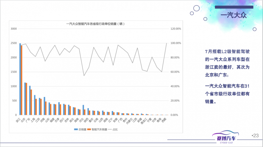Click the 2000 left axis value
Image resolution: width=263 pixels, height=147 pixels.
pos(14,57)
